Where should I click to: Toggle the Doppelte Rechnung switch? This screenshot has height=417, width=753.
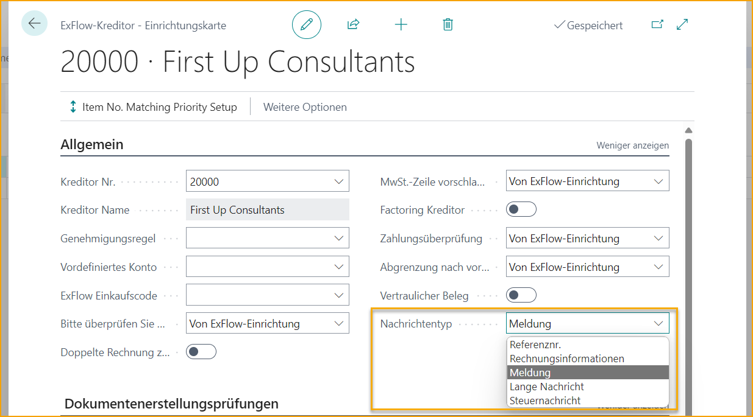pos(201,352)
